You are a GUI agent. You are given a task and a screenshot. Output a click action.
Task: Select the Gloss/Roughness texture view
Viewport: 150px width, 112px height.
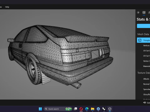point(147,95)
